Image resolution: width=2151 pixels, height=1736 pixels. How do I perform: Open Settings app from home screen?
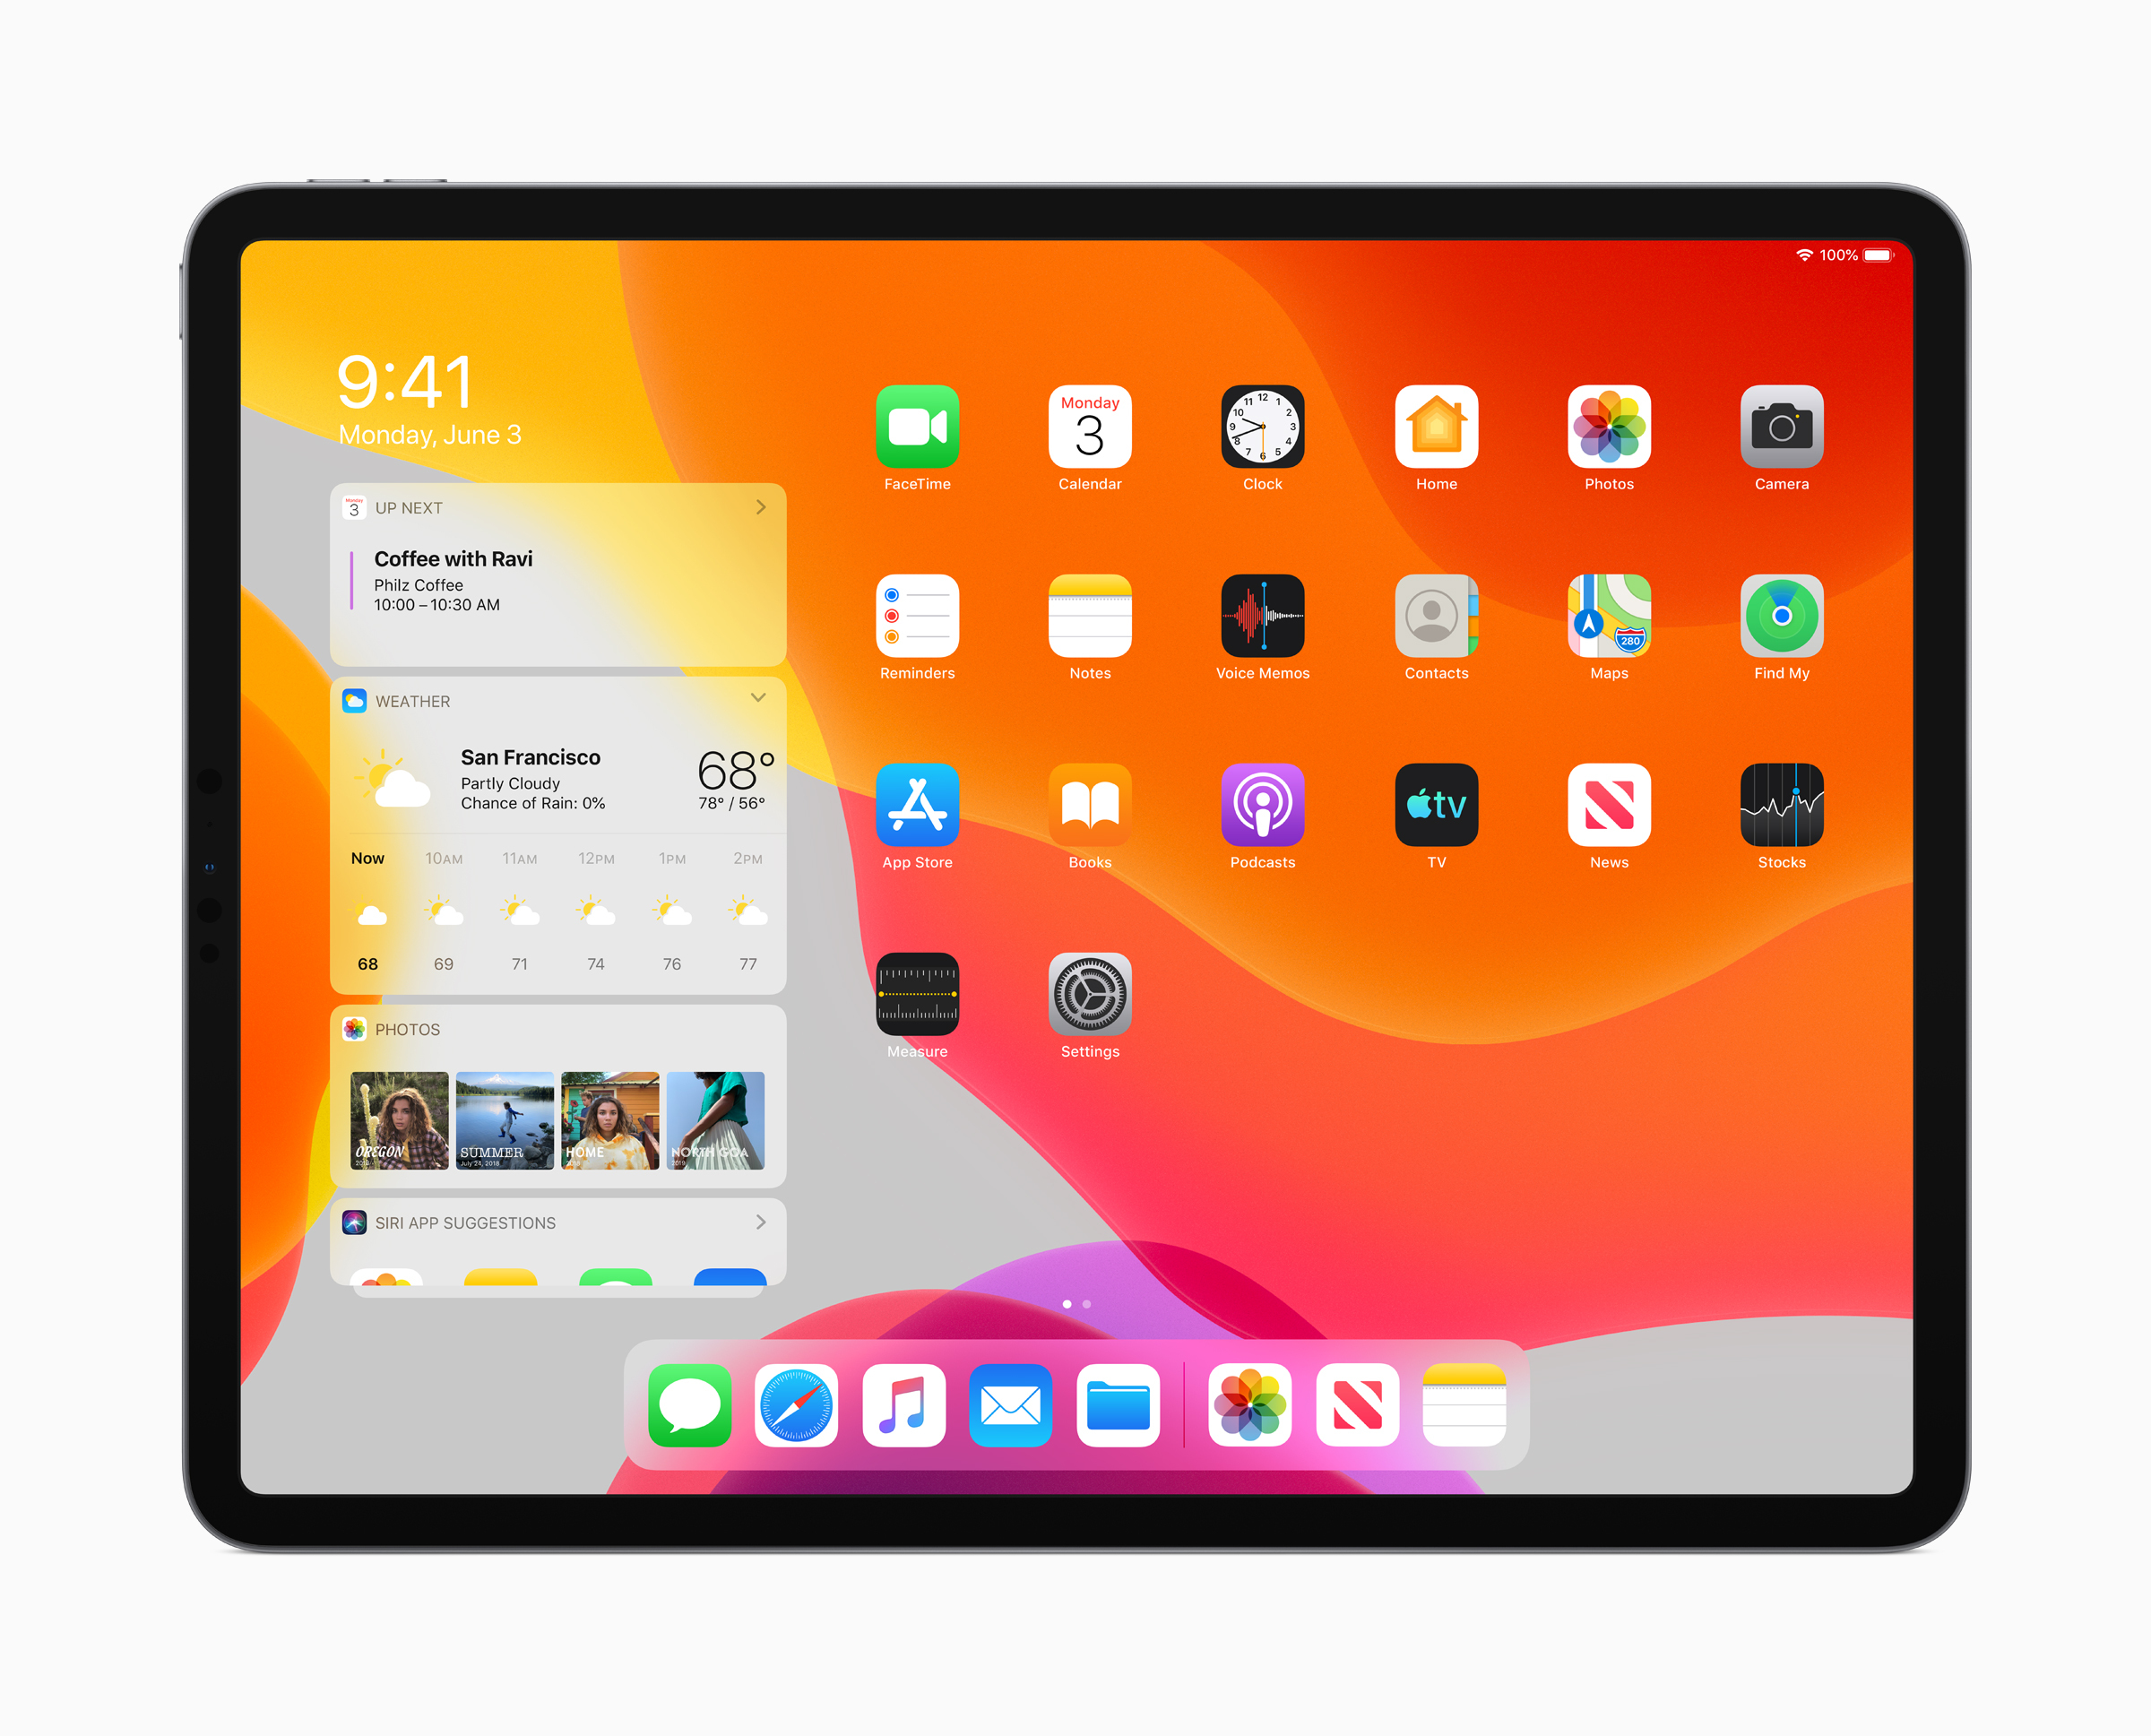pos(1101,1012)
